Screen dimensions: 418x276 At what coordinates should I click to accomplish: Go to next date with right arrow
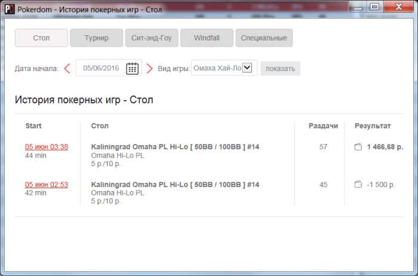(x=149, y=69)
